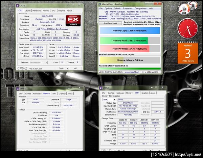Image resolution: width=203 pixels, height=158 pixels.
Task: Click the FSB:DRAM value 3:14
Action: coord(56,115)
